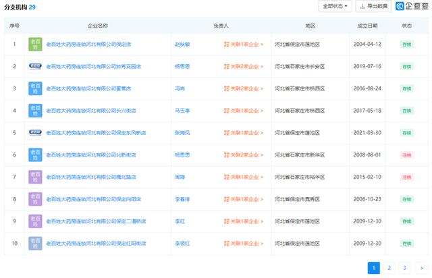Open the 长兴街店 branch link in row 4
The height and width of the screenshot is (278, 432).
[x=91, y=111]
